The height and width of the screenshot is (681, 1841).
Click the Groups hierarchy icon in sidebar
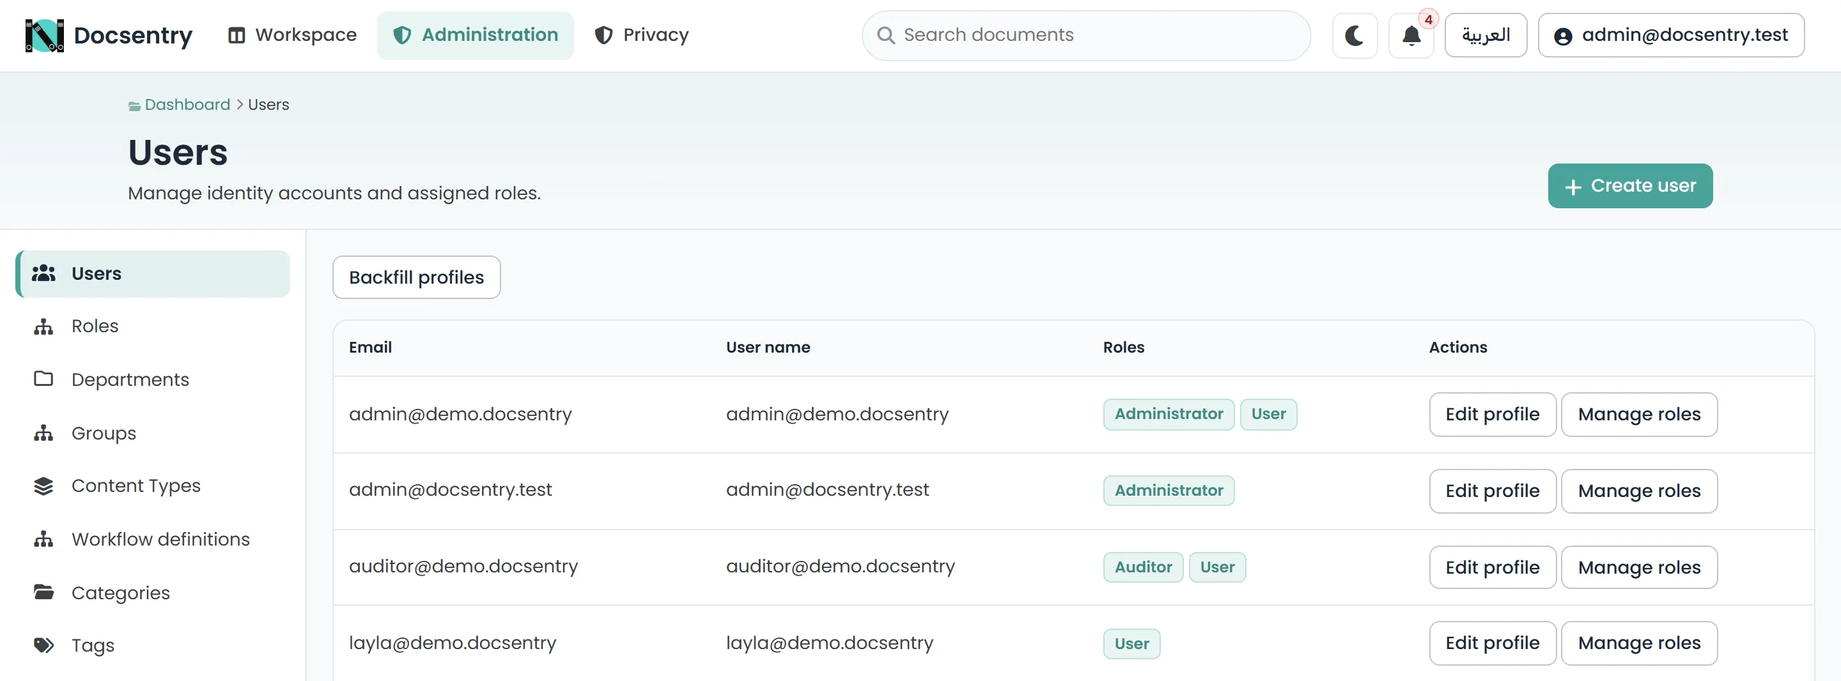(x=43, y=433)
